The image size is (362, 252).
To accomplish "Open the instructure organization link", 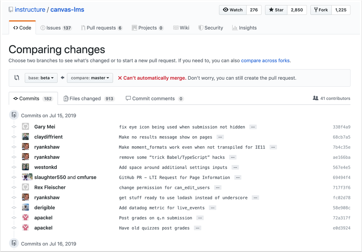I will tap(30, 9).
